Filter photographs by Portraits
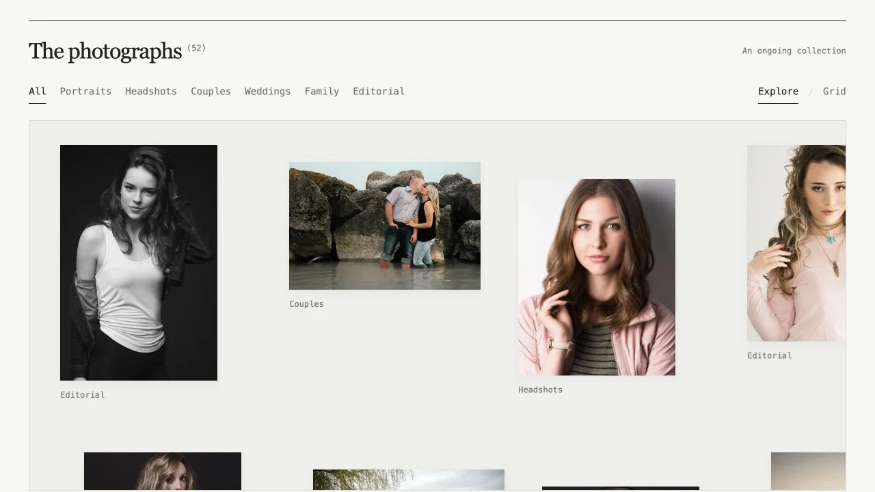Screen dimensions: 875x492 point(85,92)
